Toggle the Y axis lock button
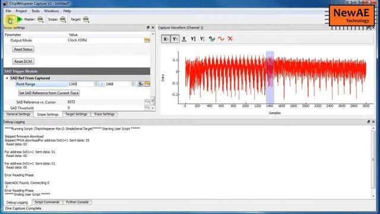The image size is (380, 214). 175,39
